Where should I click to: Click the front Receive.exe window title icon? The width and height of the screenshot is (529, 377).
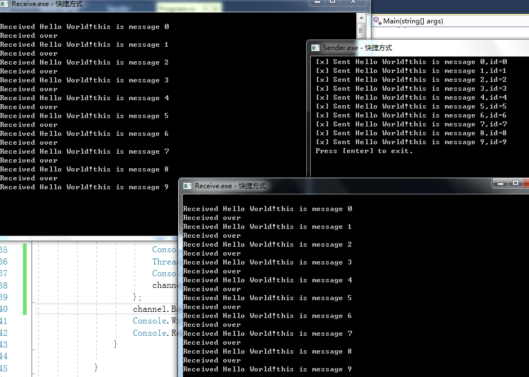[187, 186]
